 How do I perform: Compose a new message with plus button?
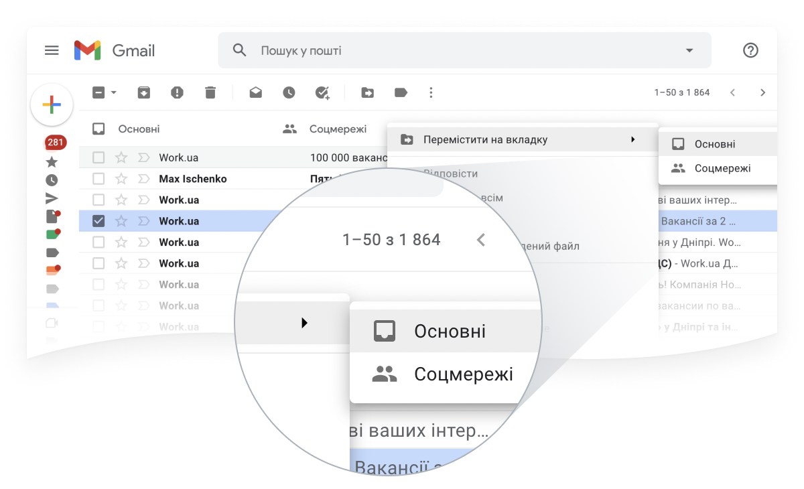pyautogui.click(x=52, y=104)
